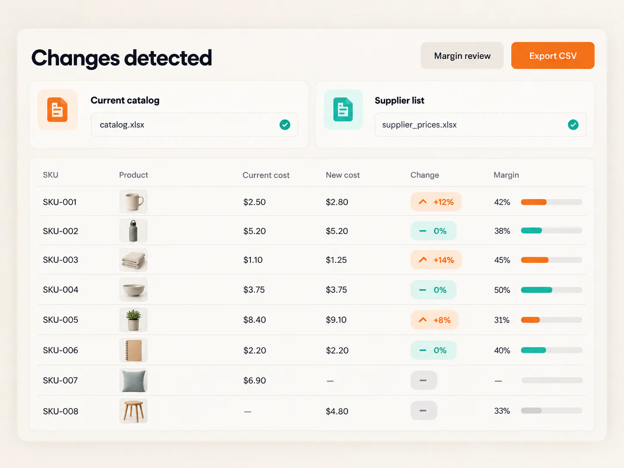
Task: Click the 0% change badge for SKU-004
Action: [x=433, y=290]
